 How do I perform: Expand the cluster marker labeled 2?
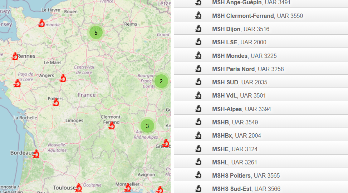[161, 81]
